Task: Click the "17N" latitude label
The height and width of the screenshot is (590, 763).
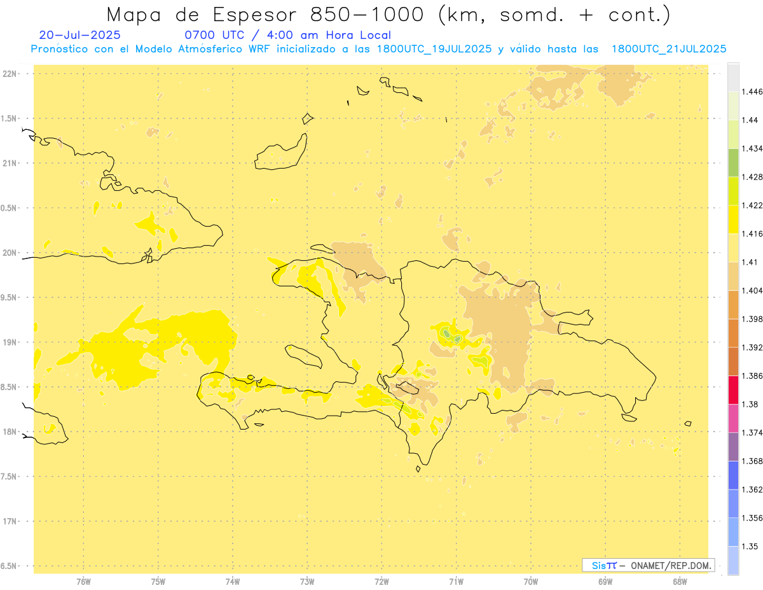Action: [10, 521]
